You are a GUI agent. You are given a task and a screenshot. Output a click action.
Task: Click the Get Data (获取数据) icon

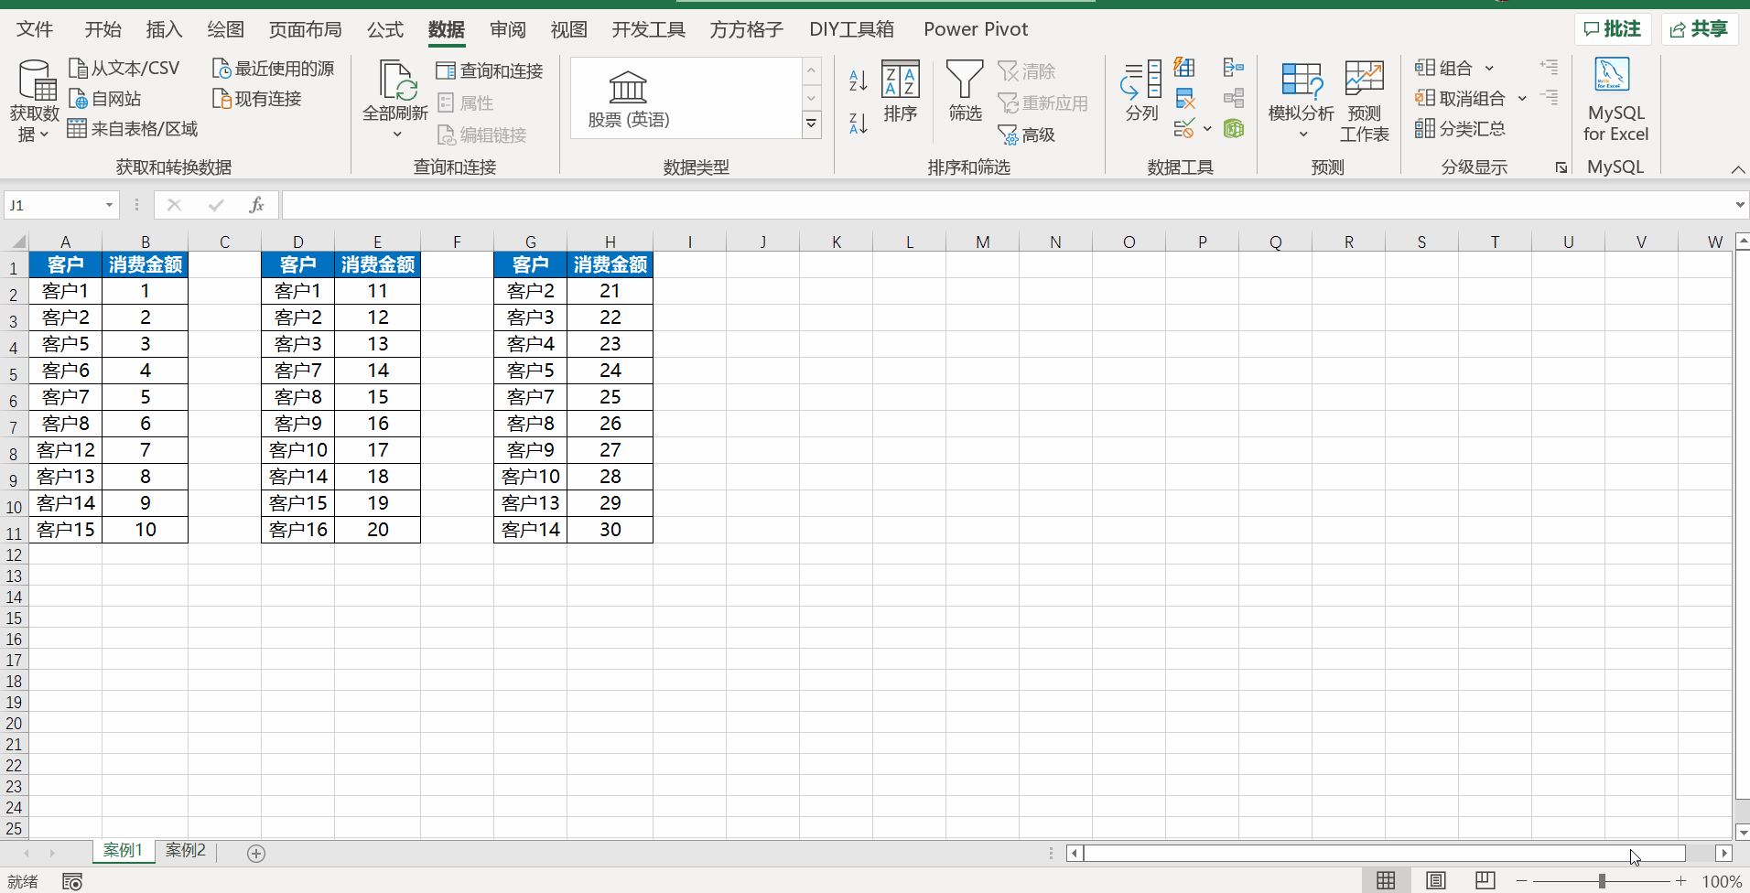(35, 82)
